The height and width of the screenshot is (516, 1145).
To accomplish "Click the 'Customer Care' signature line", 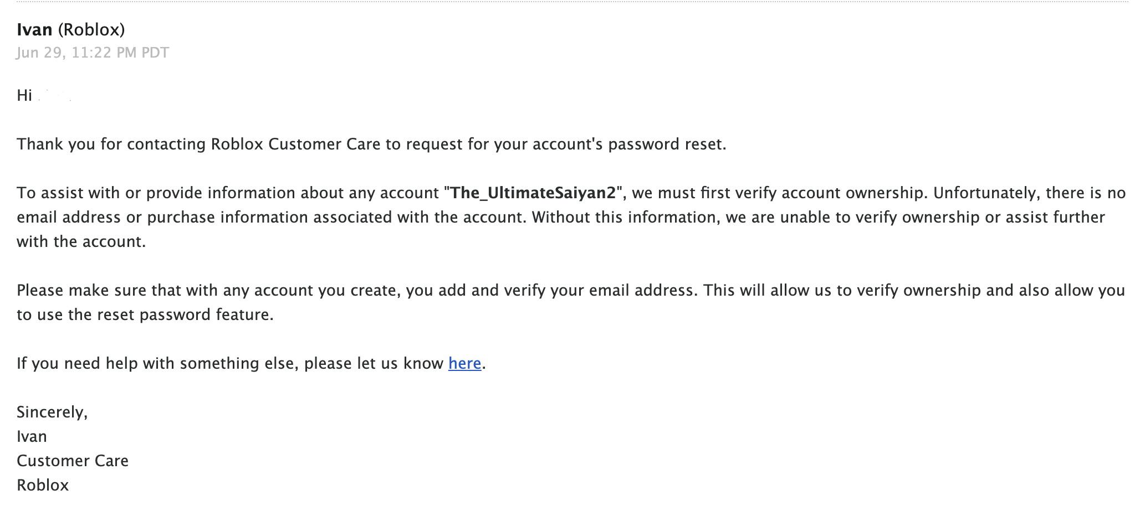I will click(x=73, y=461).
